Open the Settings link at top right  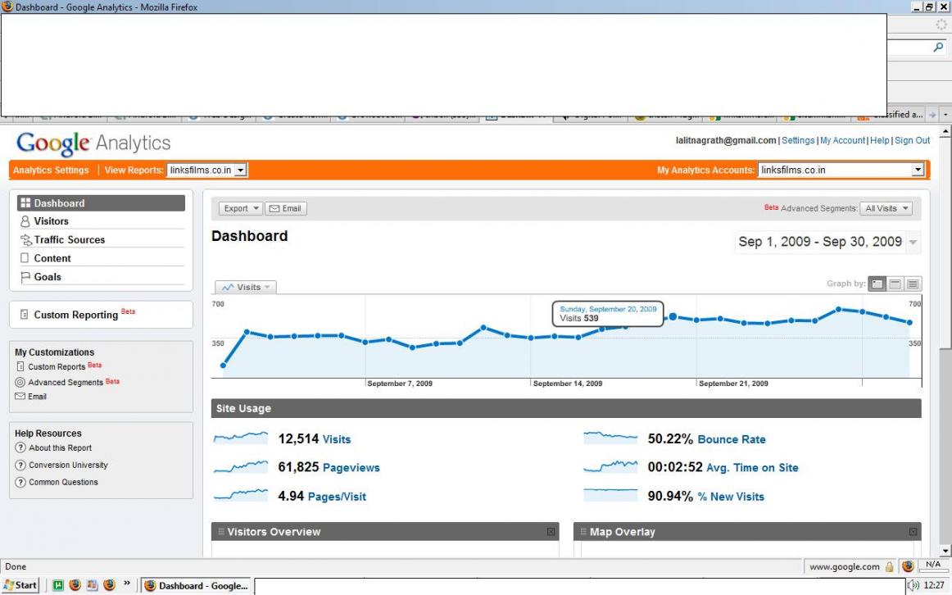(798, 140)
